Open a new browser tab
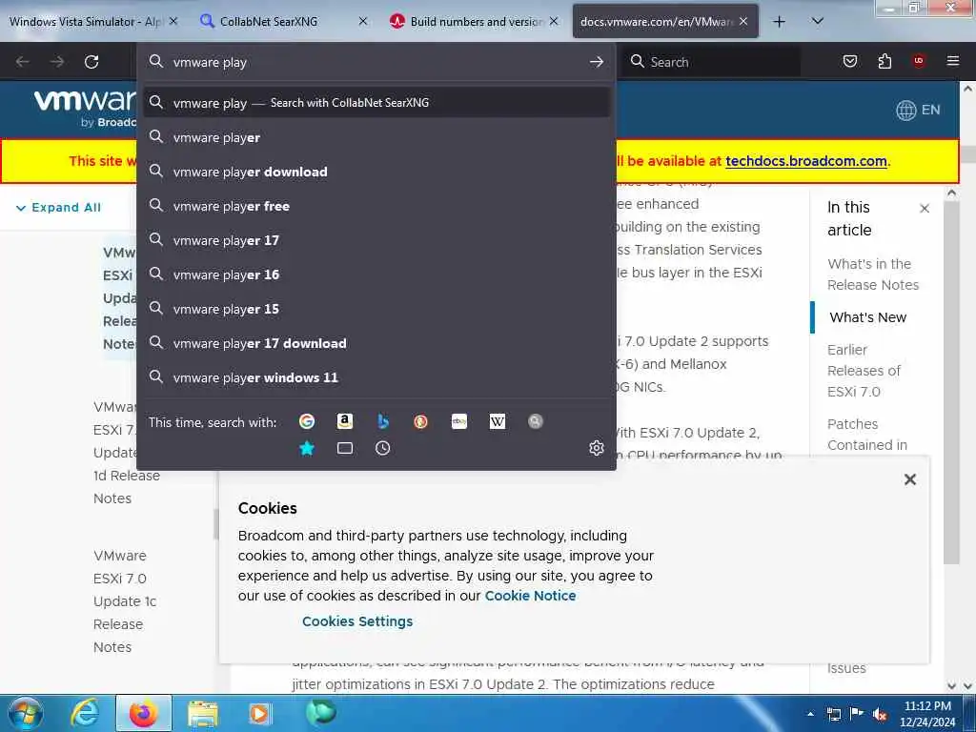This screenshot has width=976, height=732. pyautogui.click(x=779, y=22)
